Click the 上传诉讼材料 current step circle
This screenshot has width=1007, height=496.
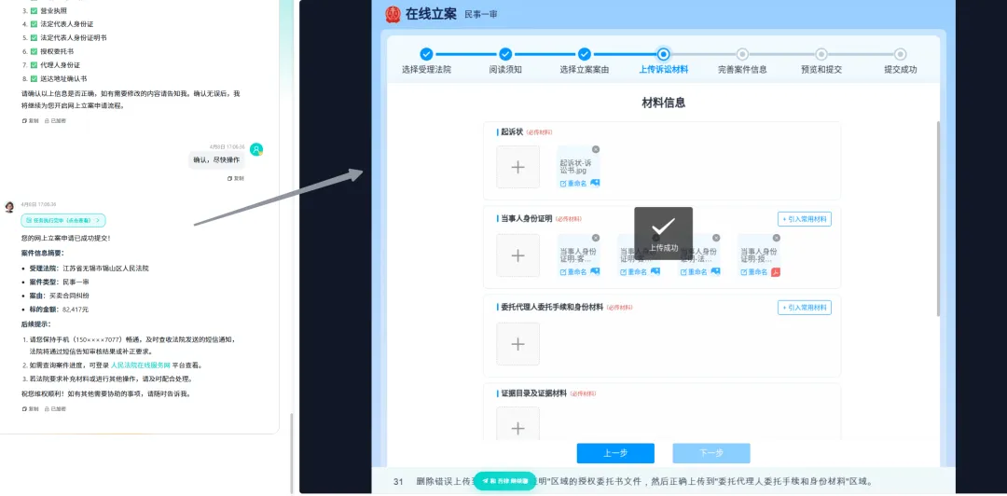click(664, 55)
